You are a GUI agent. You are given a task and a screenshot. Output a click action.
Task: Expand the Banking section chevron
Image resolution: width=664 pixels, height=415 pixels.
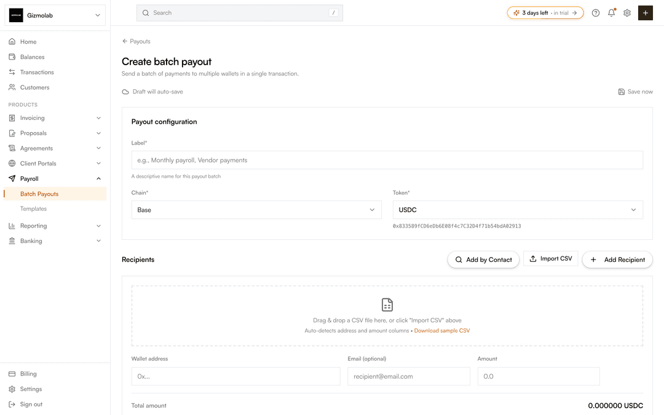point(98,241)
